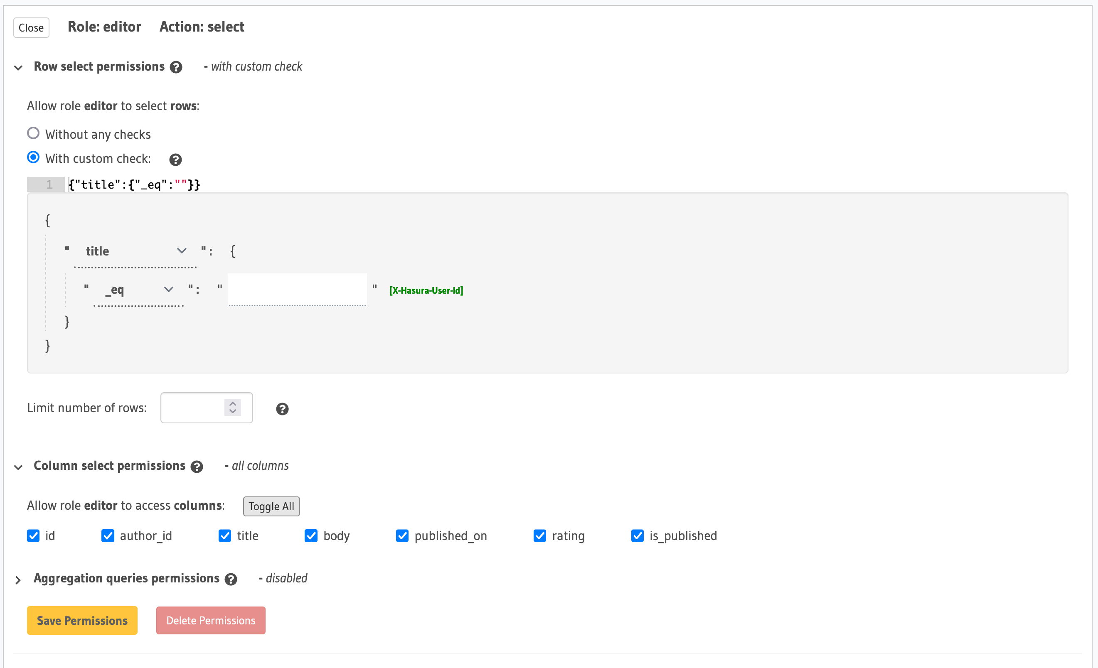Click help icon beside Limit number of rows
Screen dimensions: 1098x668
282,409
